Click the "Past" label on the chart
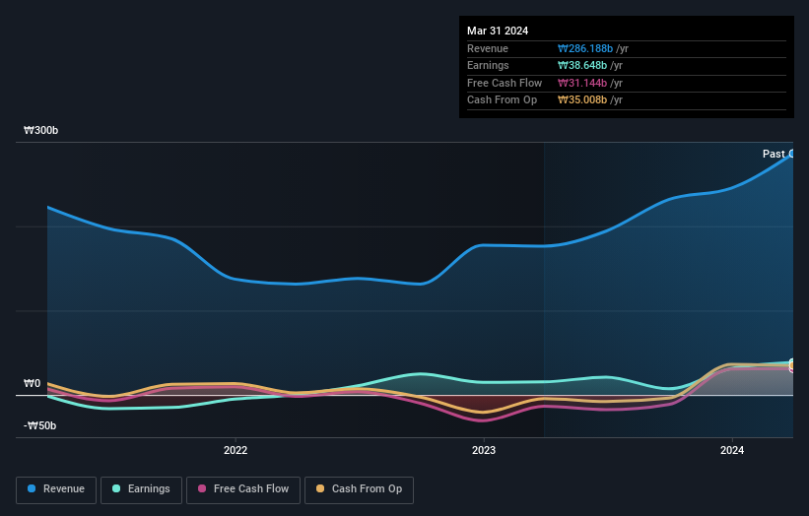 click(x=774, y=154)
